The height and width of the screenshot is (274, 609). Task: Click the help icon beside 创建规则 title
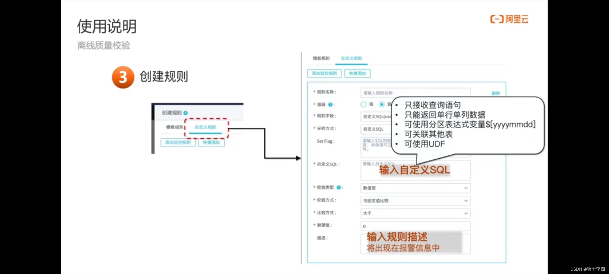click(185, 113)
